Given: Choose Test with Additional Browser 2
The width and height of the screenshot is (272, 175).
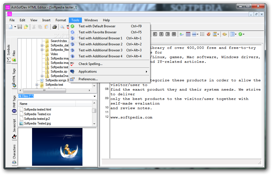Looking at the screenshot, I should point(110,44).
